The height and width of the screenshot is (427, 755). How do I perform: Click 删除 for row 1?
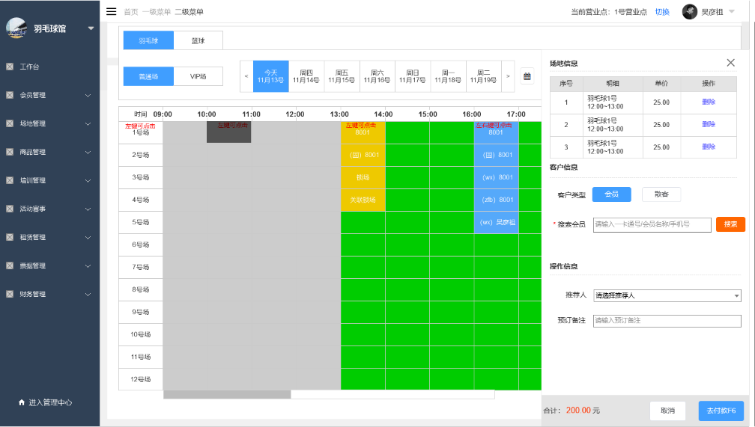point(709,102)
